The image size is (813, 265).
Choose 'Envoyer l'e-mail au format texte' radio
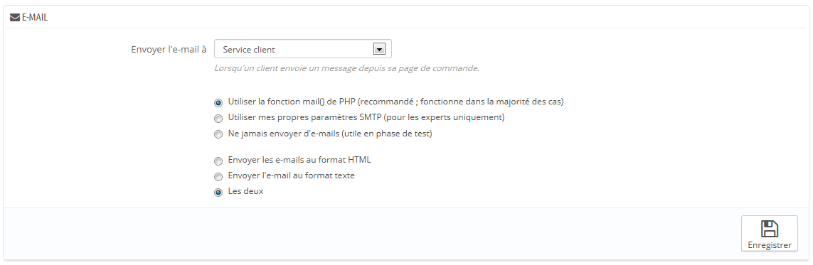click(218, 176)
